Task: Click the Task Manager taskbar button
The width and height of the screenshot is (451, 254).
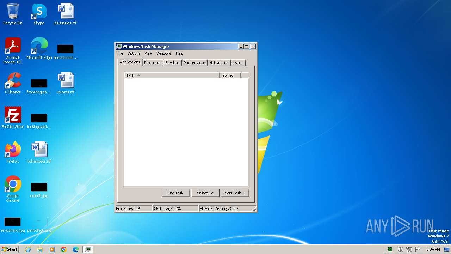Action: [x=88, y=249]
